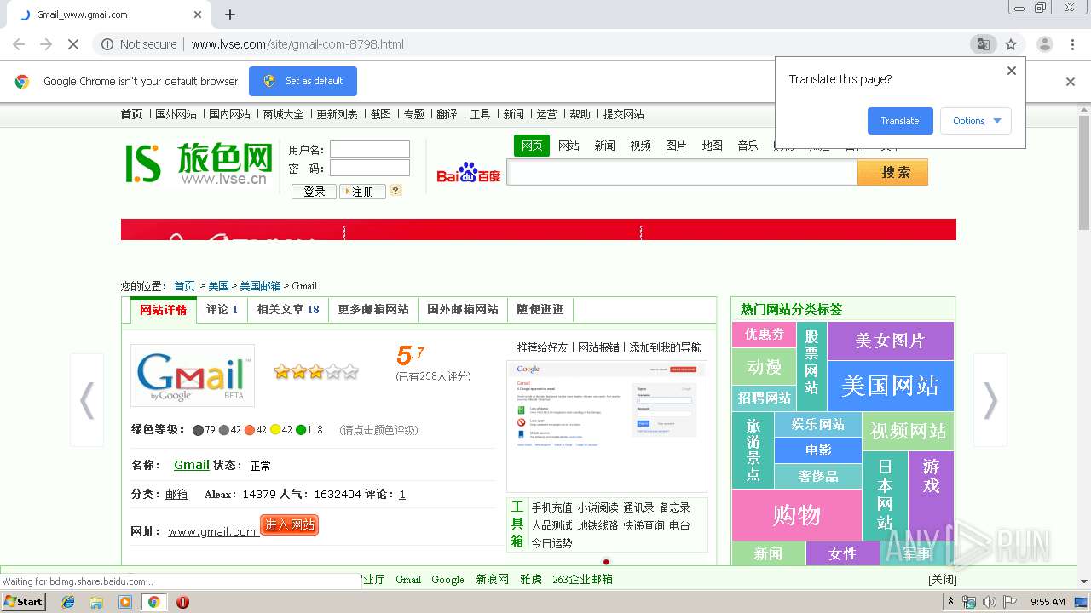1091x613 pixels.
Task: Close the bottom bar with [关闭]
Action: pyautogui.click(x=943, y=580)
